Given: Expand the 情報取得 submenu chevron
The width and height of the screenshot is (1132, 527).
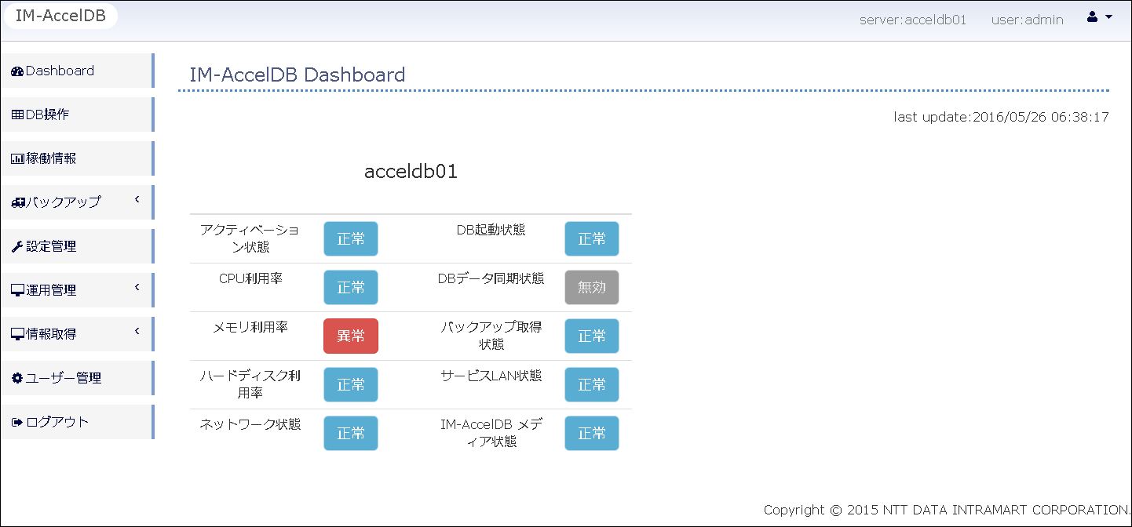Looking at the screenshot, I should pos(137,331).
